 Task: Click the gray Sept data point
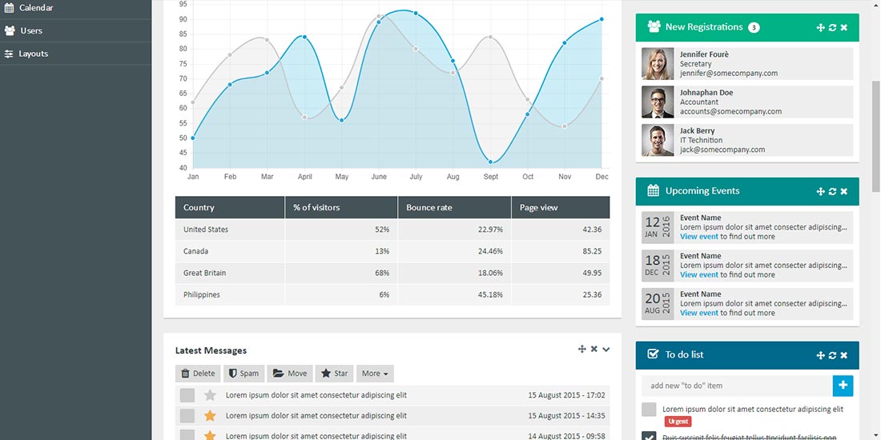pyautogui.click(x=490, y=37)
